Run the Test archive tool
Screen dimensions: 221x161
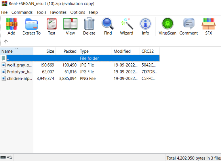point(52,26)
